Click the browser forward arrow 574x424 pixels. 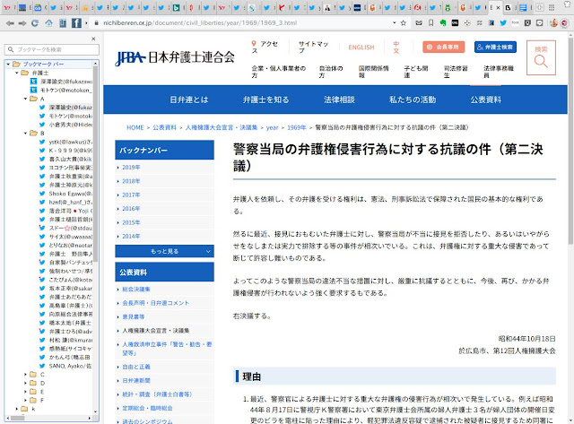[x=22, y=23]
